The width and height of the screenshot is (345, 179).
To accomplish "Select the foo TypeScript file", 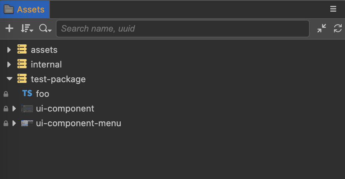I will 43,94.
